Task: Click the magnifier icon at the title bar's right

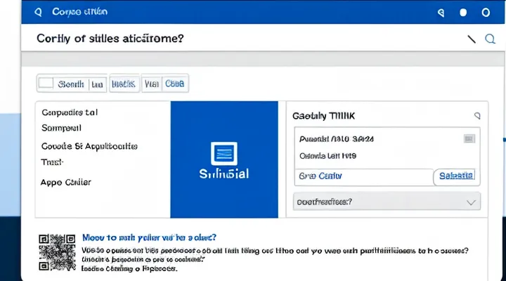Action: click(441, 13)
